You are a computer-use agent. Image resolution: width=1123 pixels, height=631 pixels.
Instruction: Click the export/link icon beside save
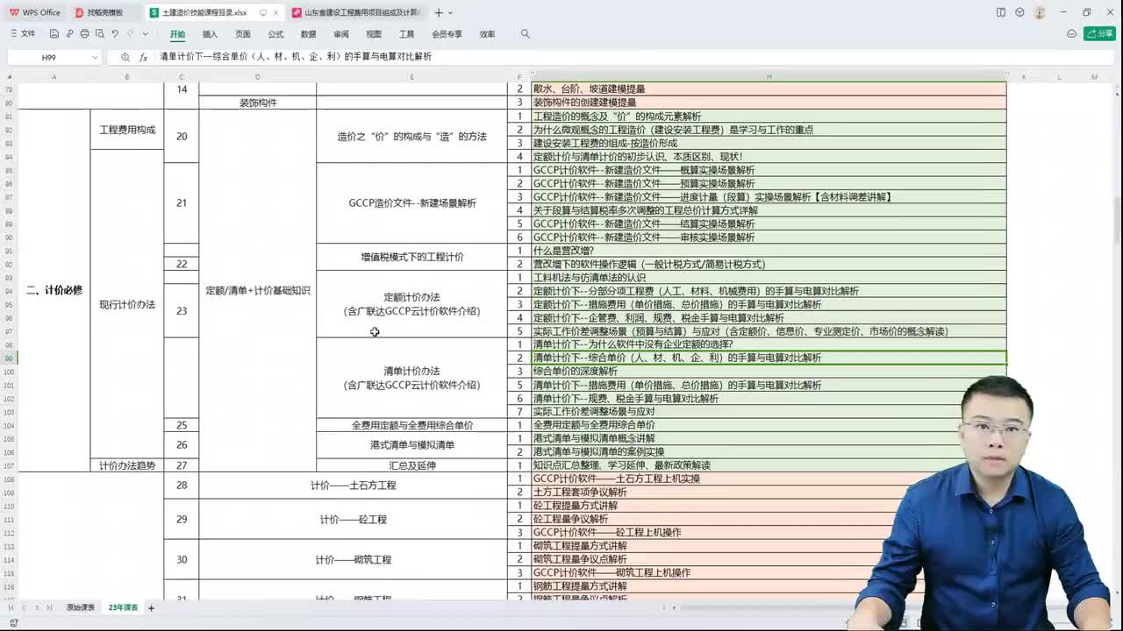(x=69, y=33)
